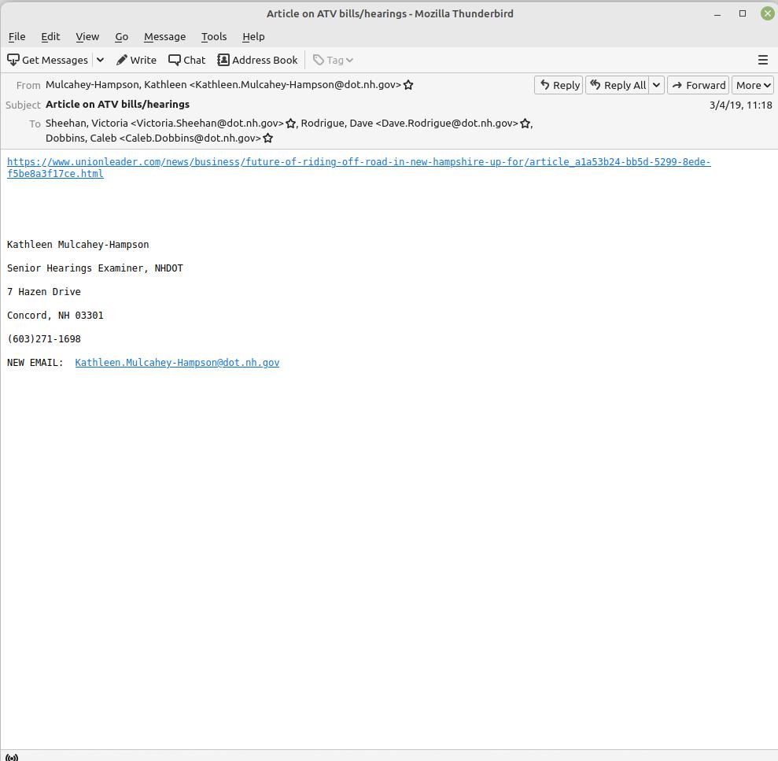
Task: Open the Chat toolbar button
Action: [186, 60]
